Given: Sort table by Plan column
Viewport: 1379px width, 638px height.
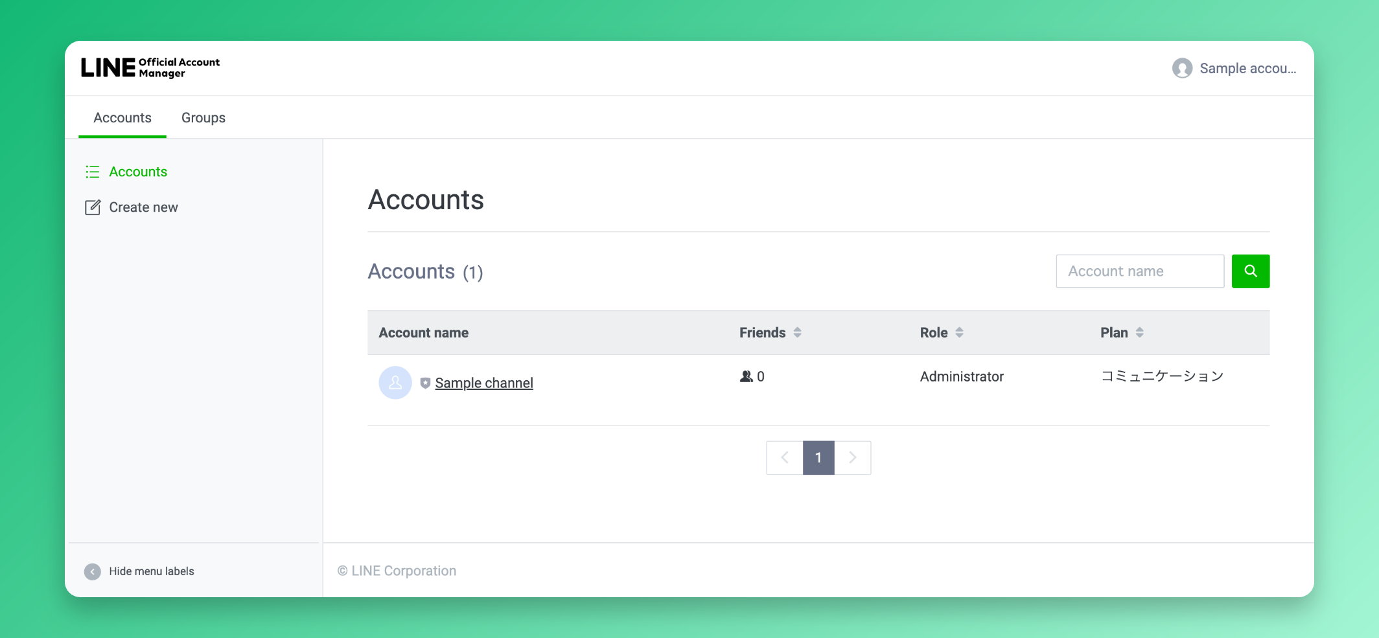Looking at the screenshot, I should pos(1139,332).
